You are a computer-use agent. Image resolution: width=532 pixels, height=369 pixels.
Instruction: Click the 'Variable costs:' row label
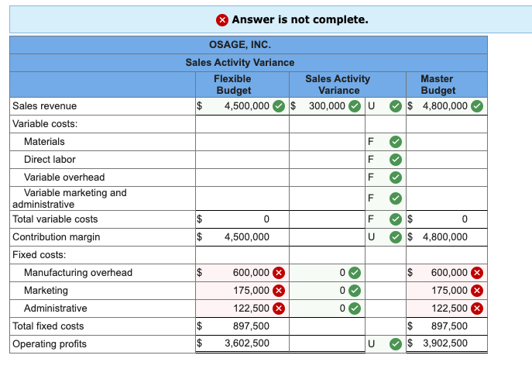coord(45,124)
